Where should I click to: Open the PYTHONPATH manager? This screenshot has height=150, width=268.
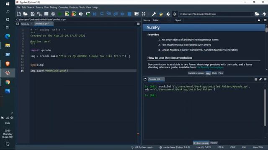click(161, 14)
